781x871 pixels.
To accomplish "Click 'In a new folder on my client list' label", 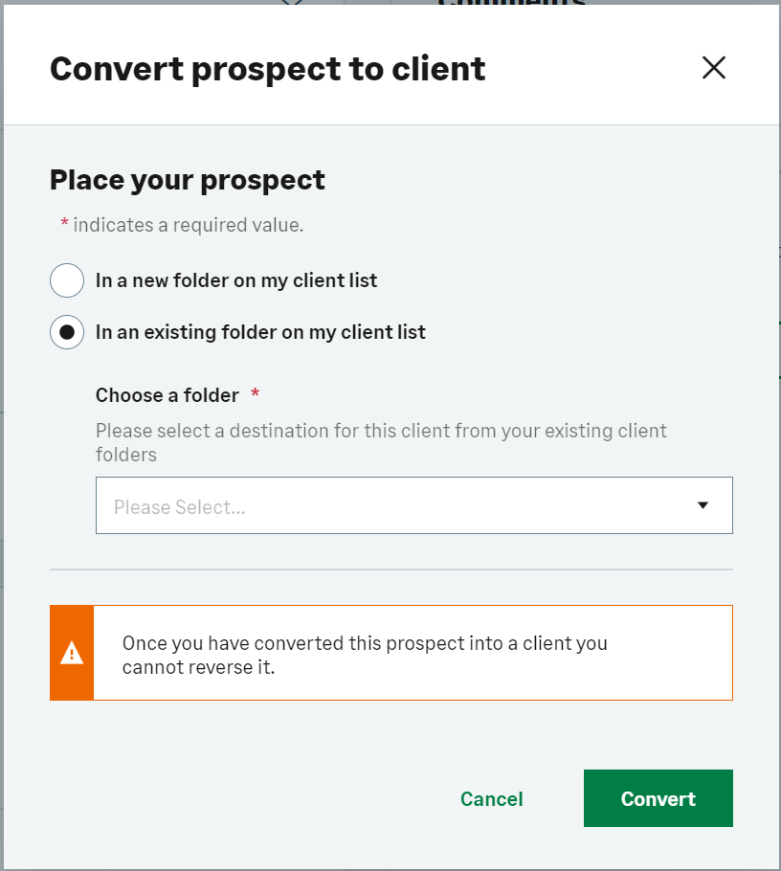I will tap(236, 280).
